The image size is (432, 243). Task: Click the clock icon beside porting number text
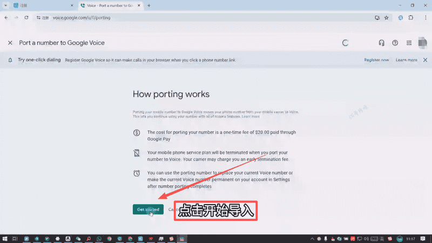[x=137, y=173]
